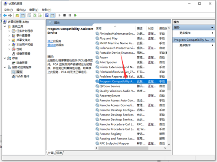Viewport: 217px width, 162px height.
Task: Collapse the Program Compatibility A... actions section
Action: tap(212, 40)
